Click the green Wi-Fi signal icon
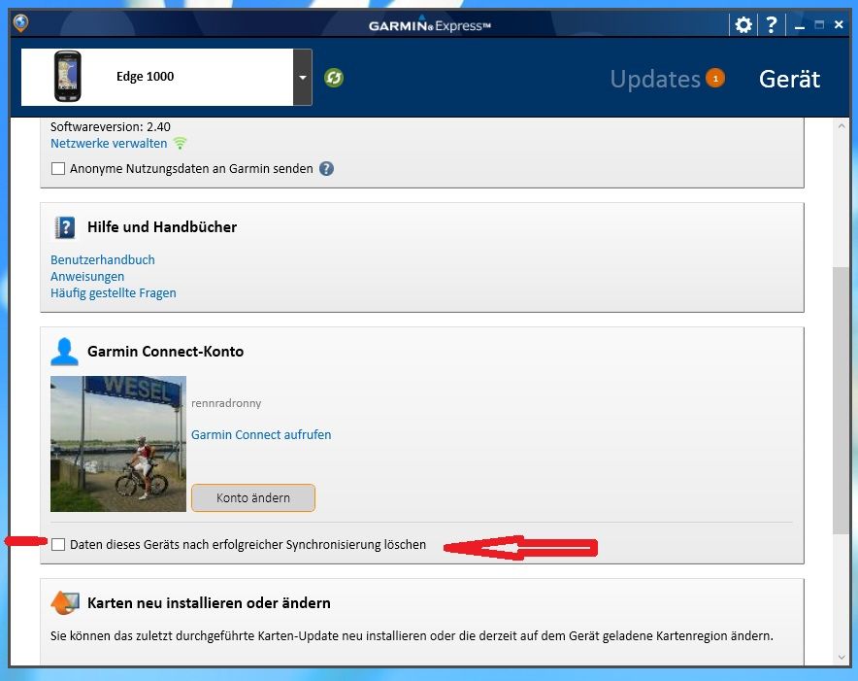The width and height of the screenshot is (858, 681). point(180,144)
